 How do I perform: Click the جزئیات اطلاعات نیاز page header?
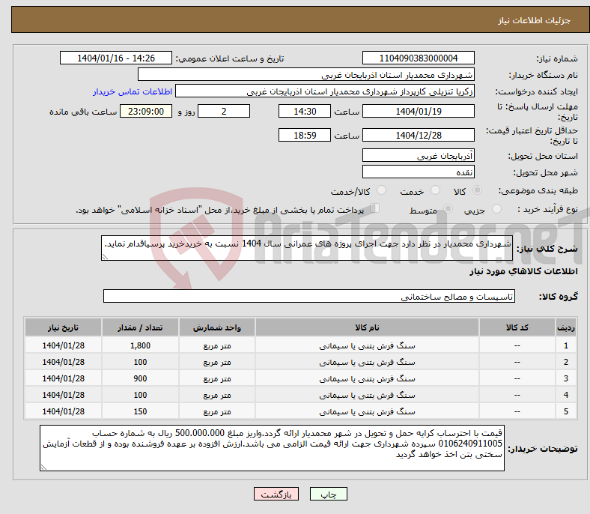pos(535,20)
